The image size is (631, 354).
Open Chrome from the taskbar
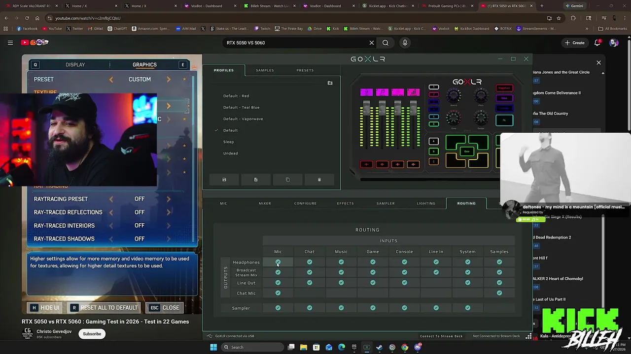click(x=405, y=347)
